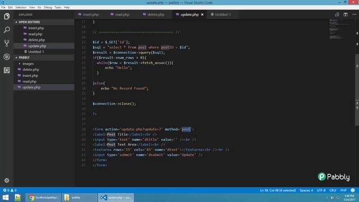The width and height of the screenshot is (359, 202).
Task: Open the Debug menu
Action: pyautogui.click(x=48, y=7)
